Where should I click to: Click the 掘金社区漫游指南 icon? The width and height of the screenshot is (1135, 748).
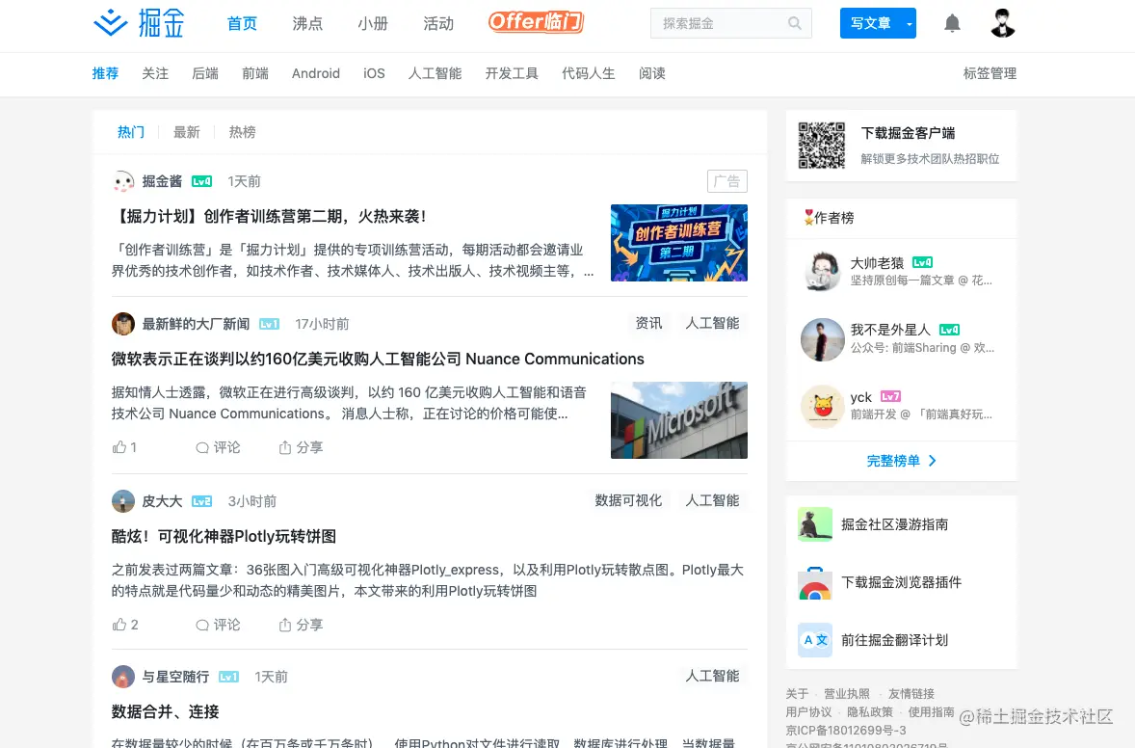[x=815, y=524]
